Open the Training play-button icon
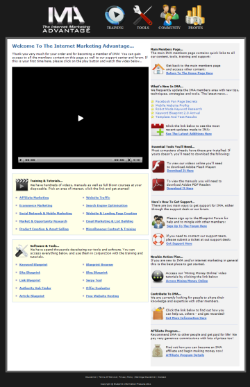 tap(115, 15)
